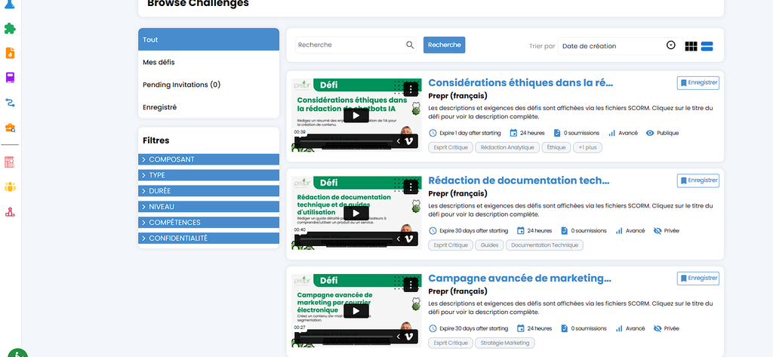Screen dimensions: 773x357
Task: Open the blue pathway route sidebar icon
Action: 10,102
